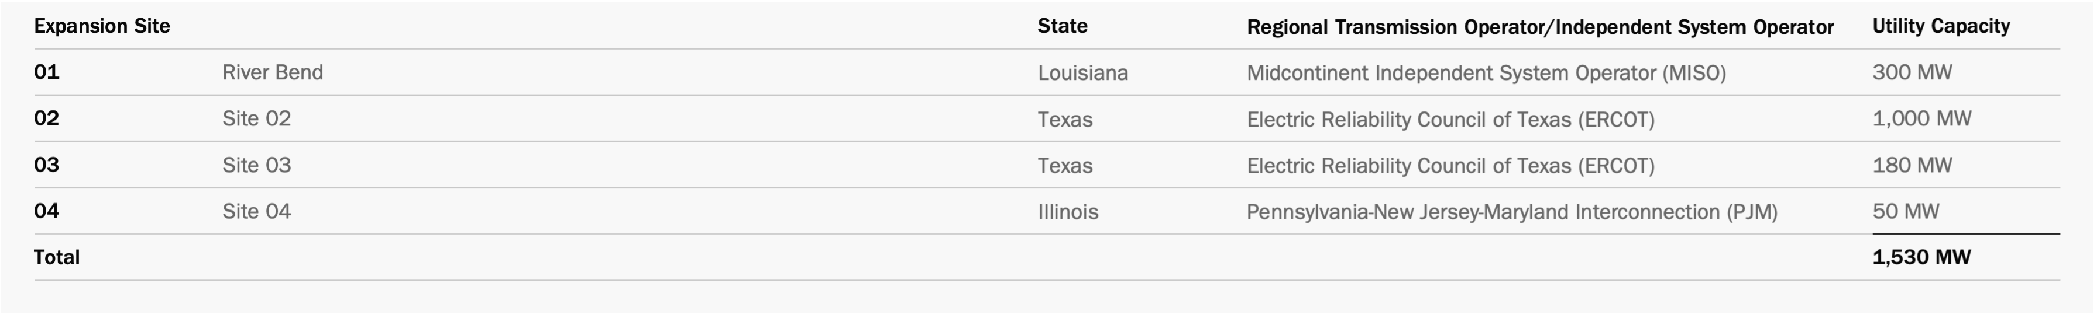This screenshot has width=2097, height=318.
Task: Click the 1,530 MW total value
Action: 1921,257
